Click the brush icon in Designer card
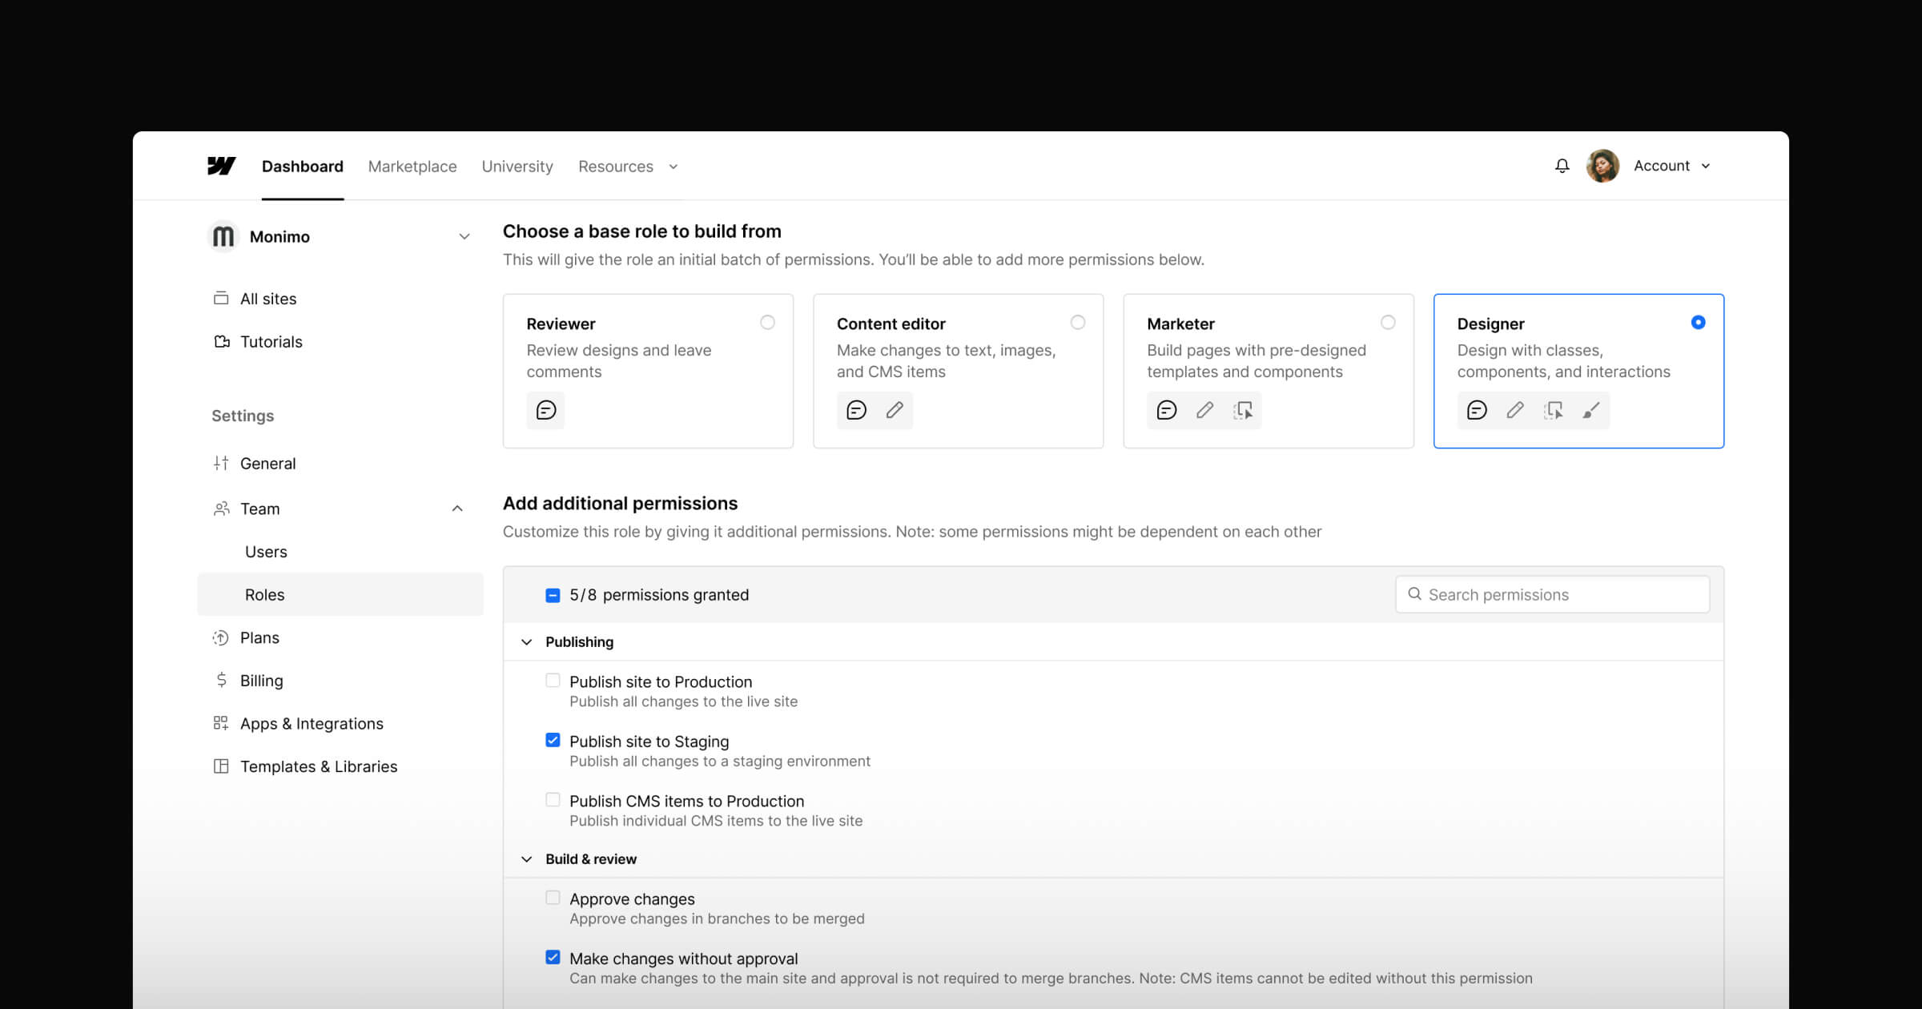Image resolution: width=1922 pixels, height=1009 pixels. 1591,410
